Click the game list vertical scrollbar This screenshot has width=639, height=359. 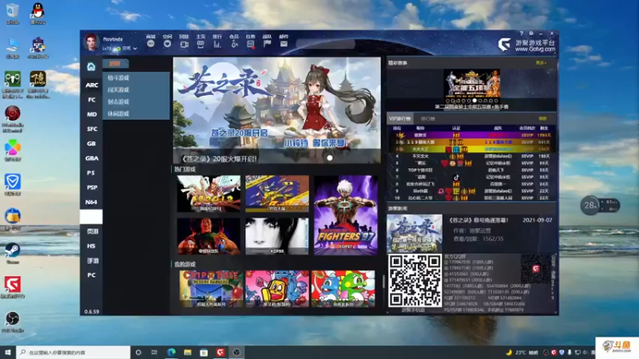tap(383, 281)
